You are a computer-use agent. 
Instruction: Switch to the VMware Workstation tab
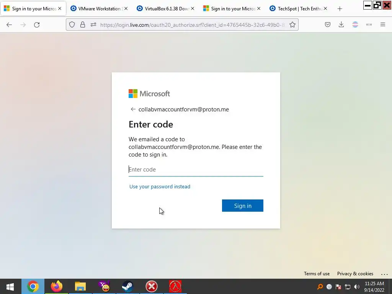click(99, 9)
